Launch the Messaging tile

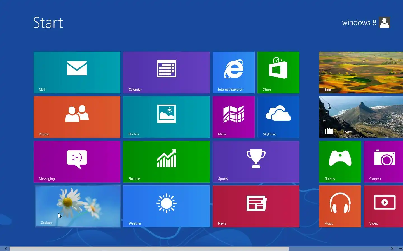click(77, 162)
